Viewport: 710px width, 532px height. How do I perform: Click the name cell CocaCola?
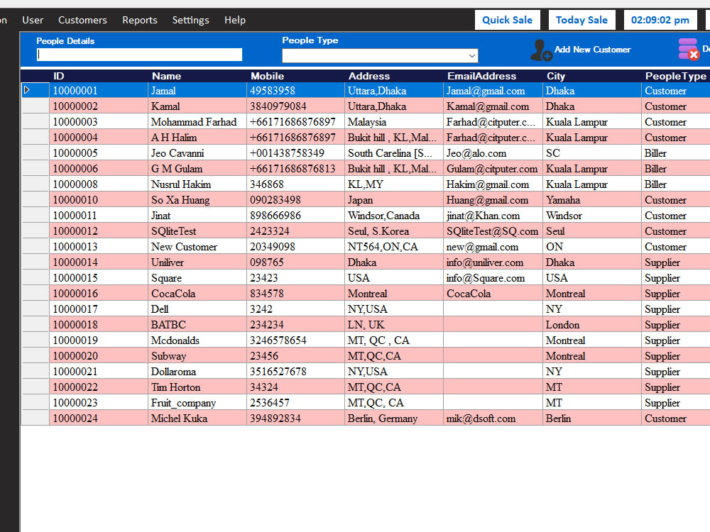tap(197, 293)
